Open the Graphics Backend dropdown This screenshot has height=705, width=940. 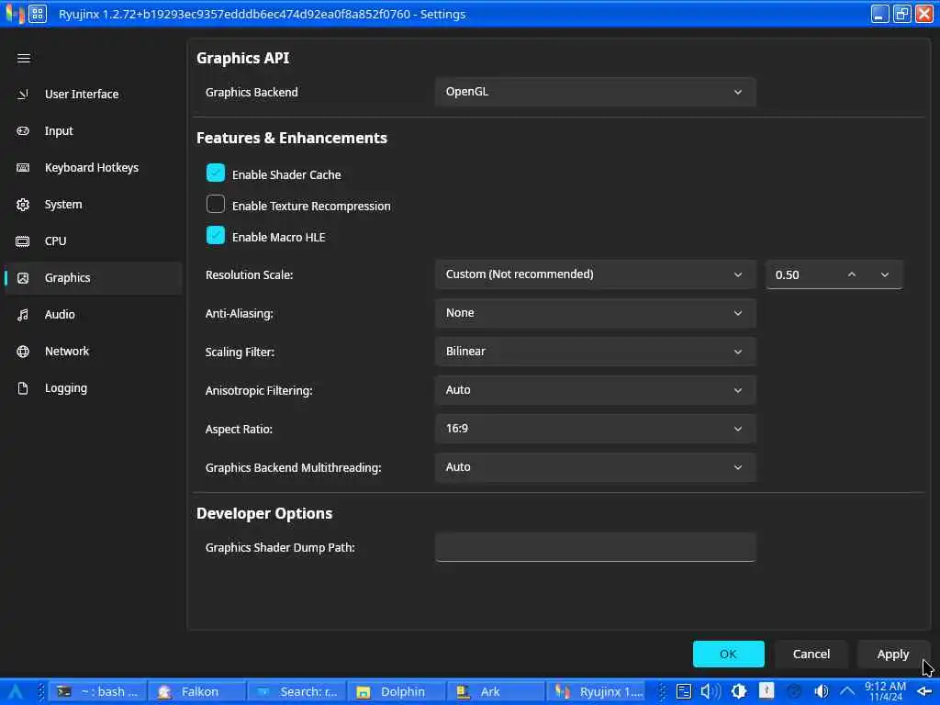pos(595,92)
